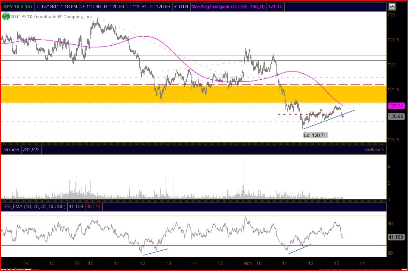Click the low price L: 120.94

click(137, 7)
